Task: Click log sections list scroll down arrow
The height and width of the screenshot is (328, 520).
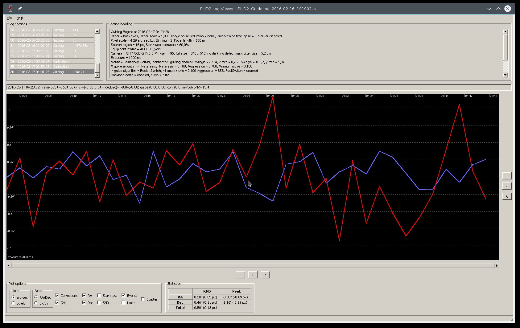Action: pyautogui.click(x=97, y=75)
